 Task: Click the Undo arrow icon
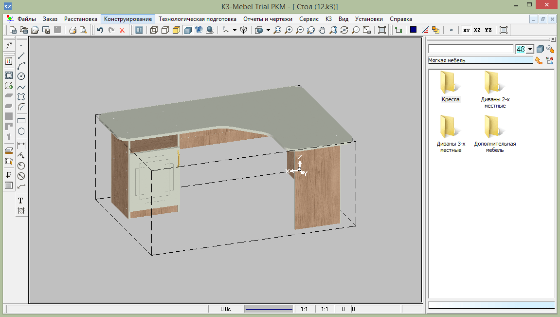pyautogui.click(x=100, y=30)
